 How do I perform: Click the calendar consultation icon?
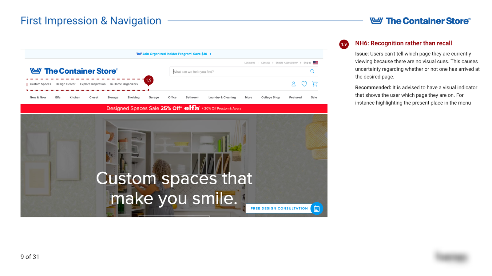coord(317,209)
